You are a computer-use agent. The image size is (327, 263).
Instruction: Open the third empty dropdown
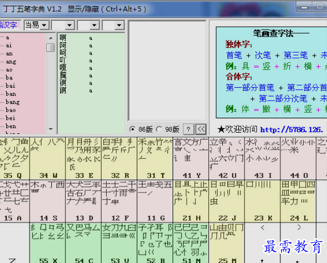coord(94,25)
